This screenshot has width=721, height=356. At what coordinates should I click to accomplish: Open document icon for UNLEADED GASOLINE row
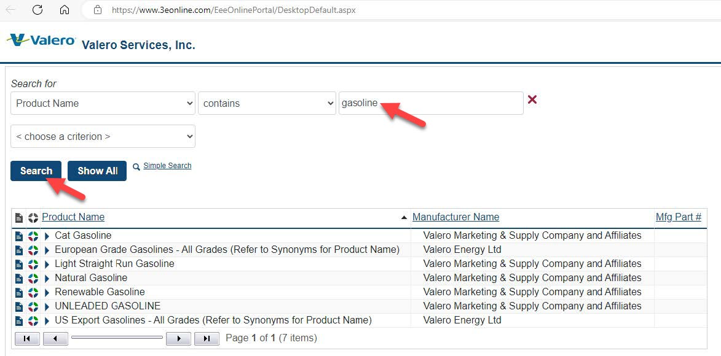19,306
